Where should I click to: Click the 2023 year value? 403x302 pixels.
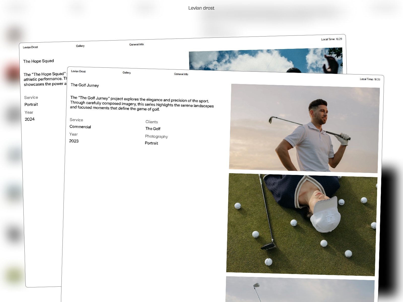[x=74, y=141]
